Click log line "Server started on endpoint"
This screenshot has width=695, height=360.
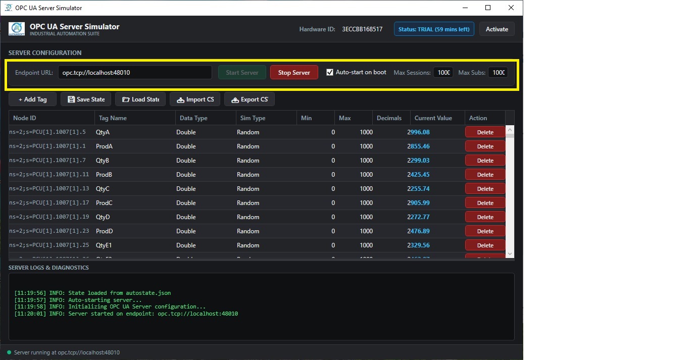pyautogui.click(x=126, y=314)
